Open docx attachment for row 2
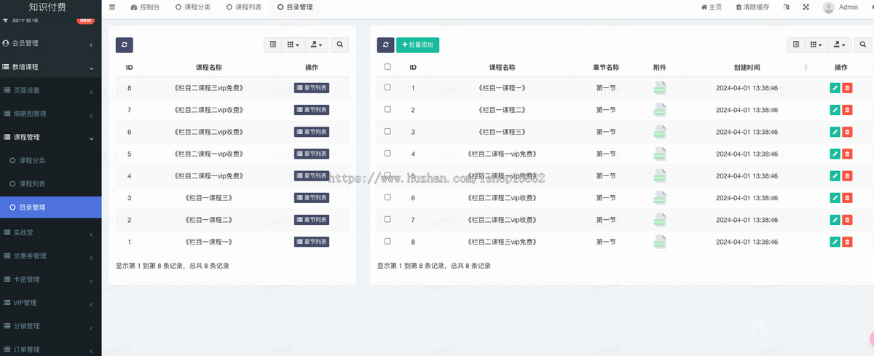The height and width of the screenshot is (356, 874). click(659, 110)
